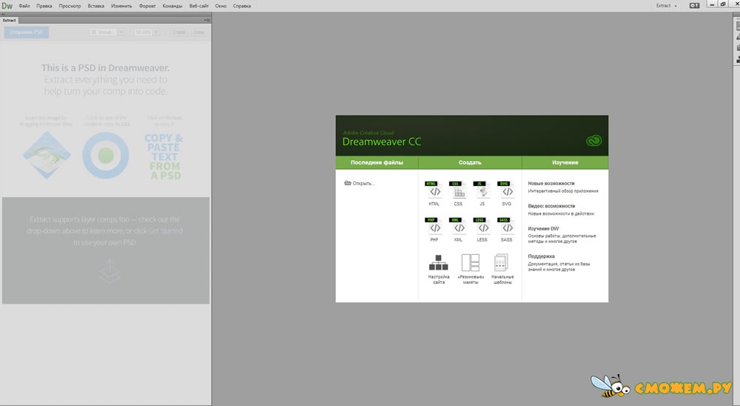
Task: Open the Веб-сайт menu
Action: (198, 6)
